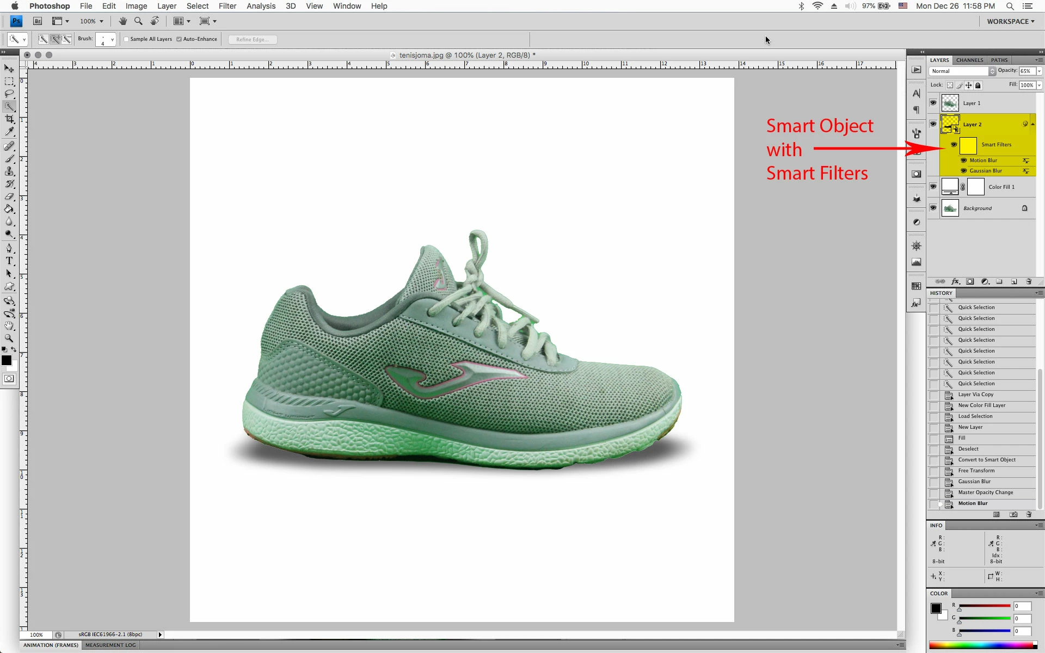Viewport: 1045px width, 653px height.
Task: Toggle Motion Blur filter visibility
Action: (964, 161)
